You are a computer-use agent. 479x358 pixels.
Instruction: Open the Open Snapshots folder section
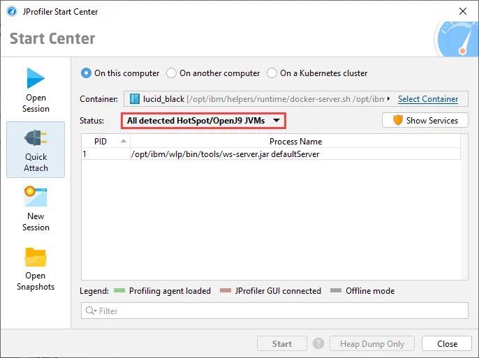pos(36,269)
